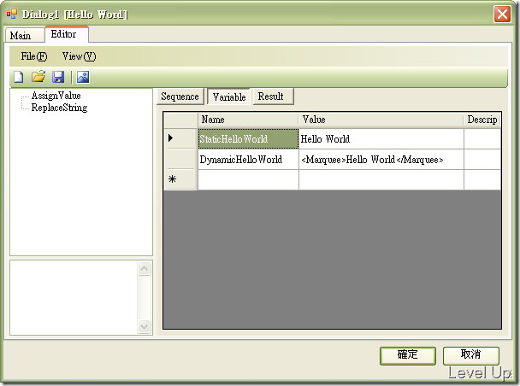Select the DynamicHelloWorld name cell
The image size is (520, 386).
(x=248, y=160)
